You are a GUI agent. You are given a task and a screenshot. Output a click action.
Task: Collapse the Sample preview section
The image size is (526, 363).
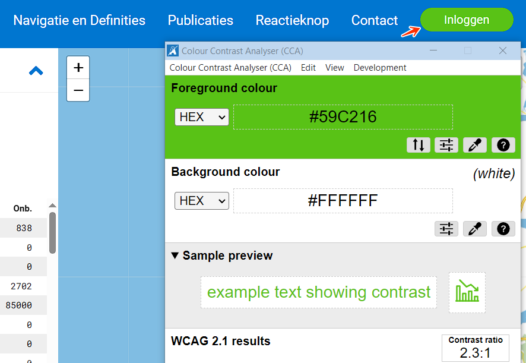tap(175, 256)
